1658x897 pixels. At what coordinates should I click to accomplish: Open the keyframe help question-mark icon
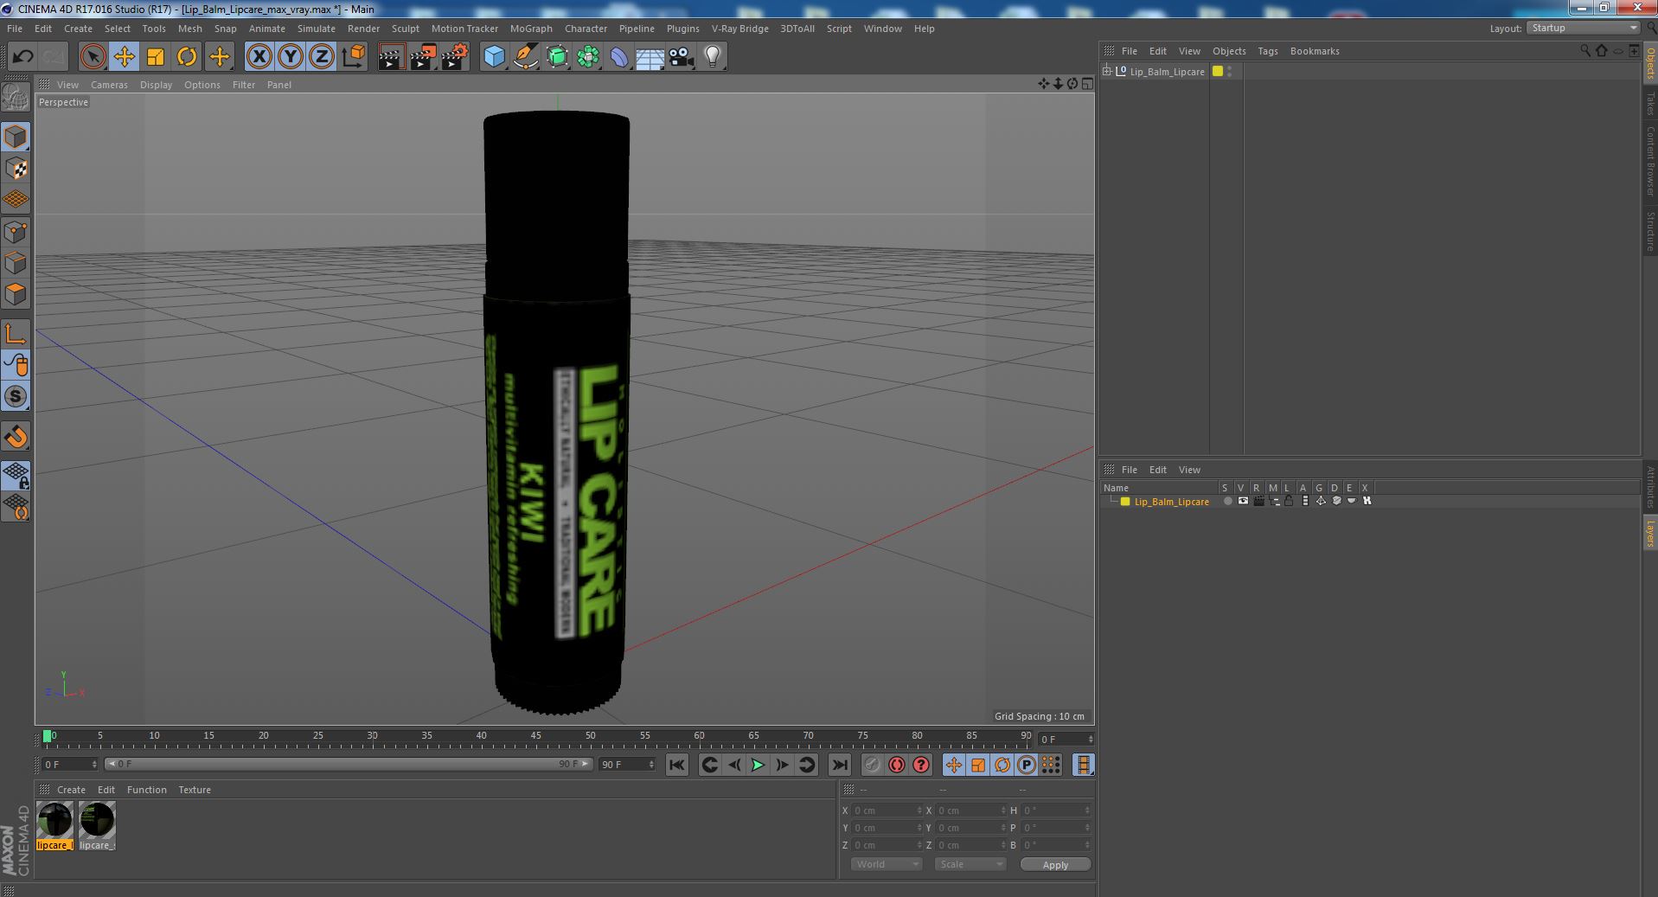[x=921, y=765]
